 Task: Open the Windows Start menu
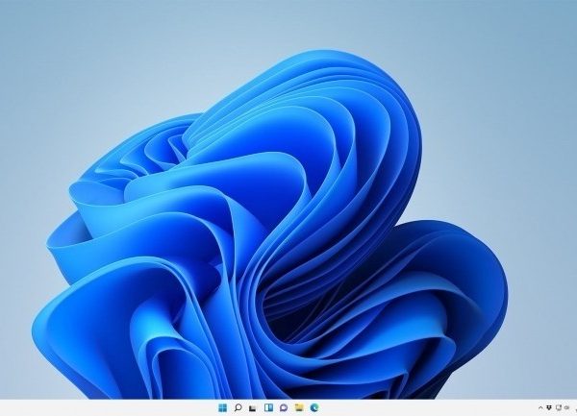pyautogui.click(x=223, y=407)
